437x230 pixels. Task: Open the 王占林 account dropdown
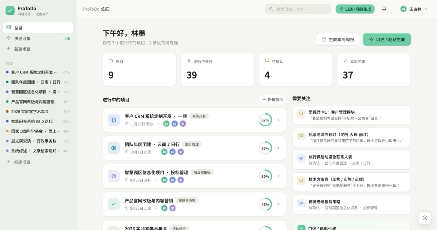(x=414, y=9)
